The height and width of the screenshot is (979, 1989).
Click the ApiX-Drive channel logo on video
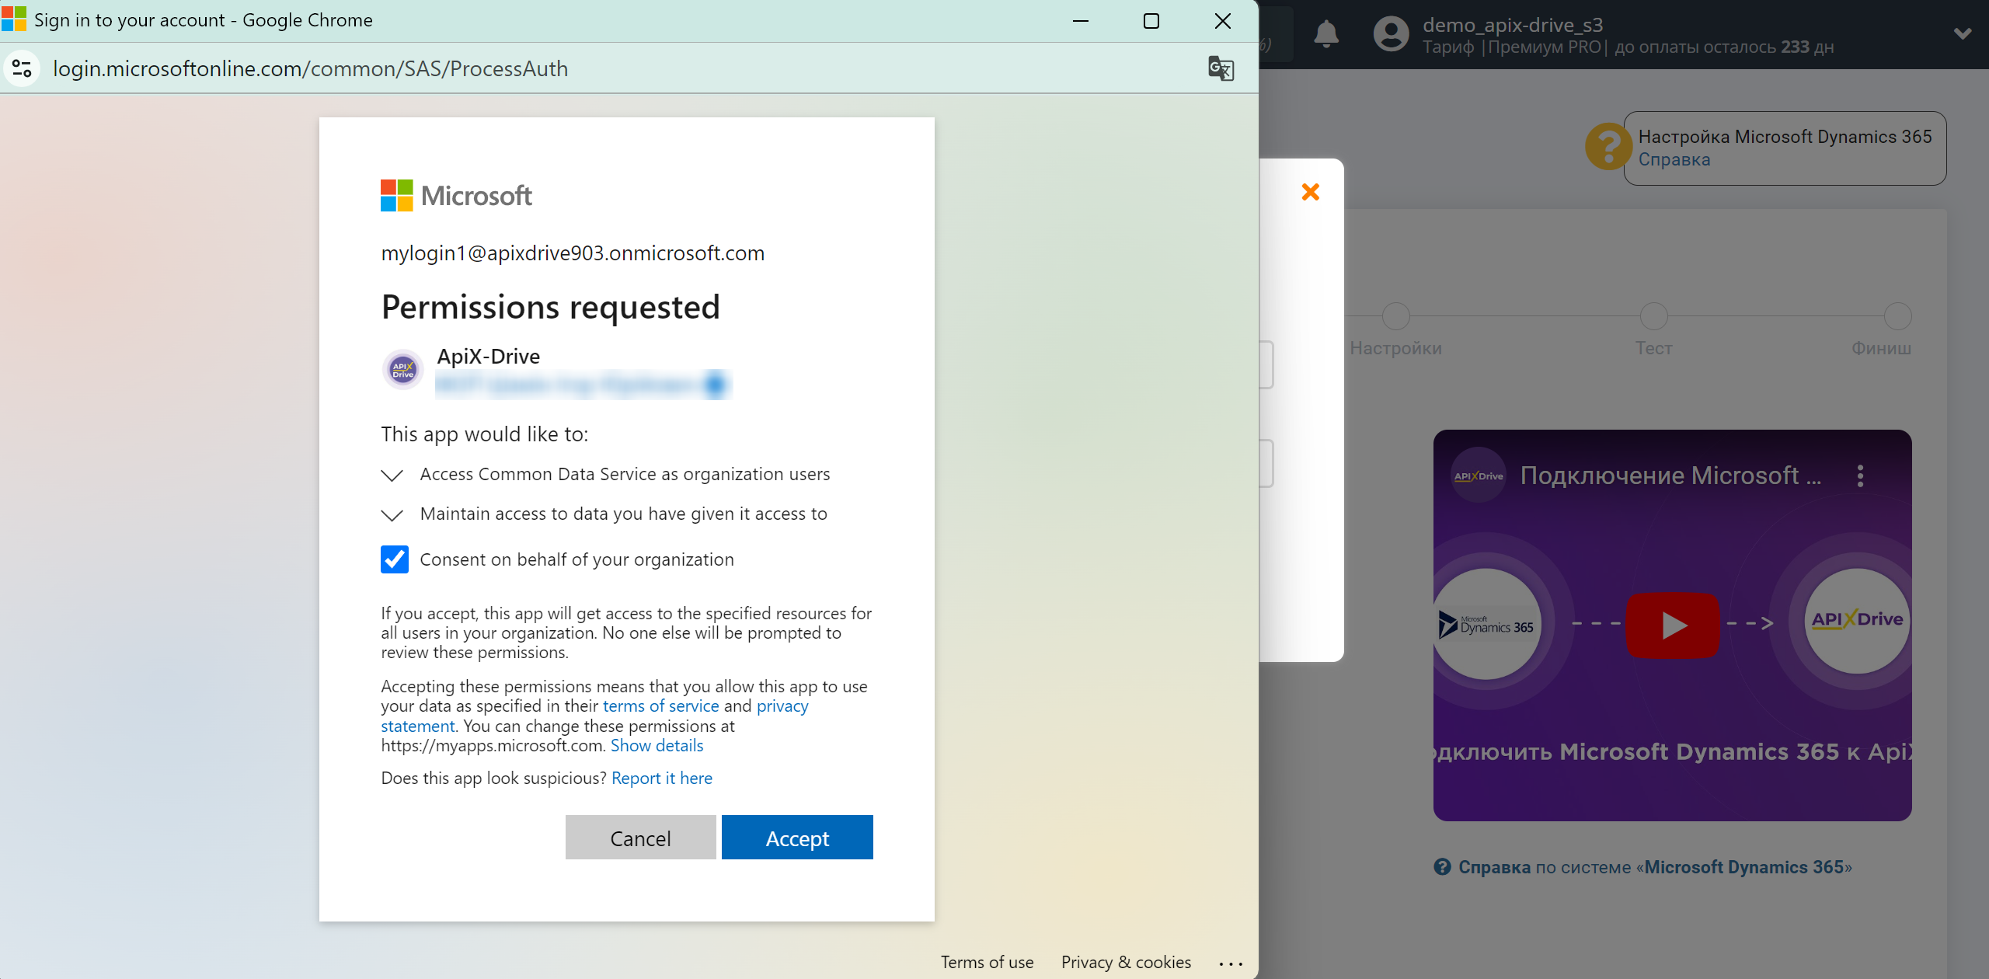[x=1479, y=476]
